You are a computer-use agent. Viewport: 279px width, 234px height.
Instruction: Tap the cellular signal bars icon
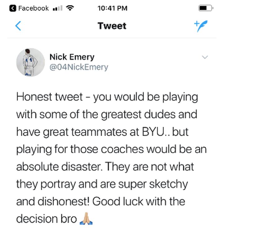[57, 9]
